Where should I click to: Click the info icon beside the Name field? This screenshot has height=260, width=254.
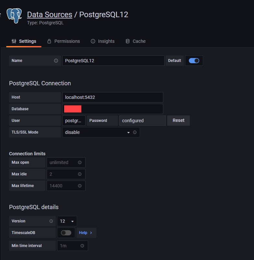click(x=56, y=61)
